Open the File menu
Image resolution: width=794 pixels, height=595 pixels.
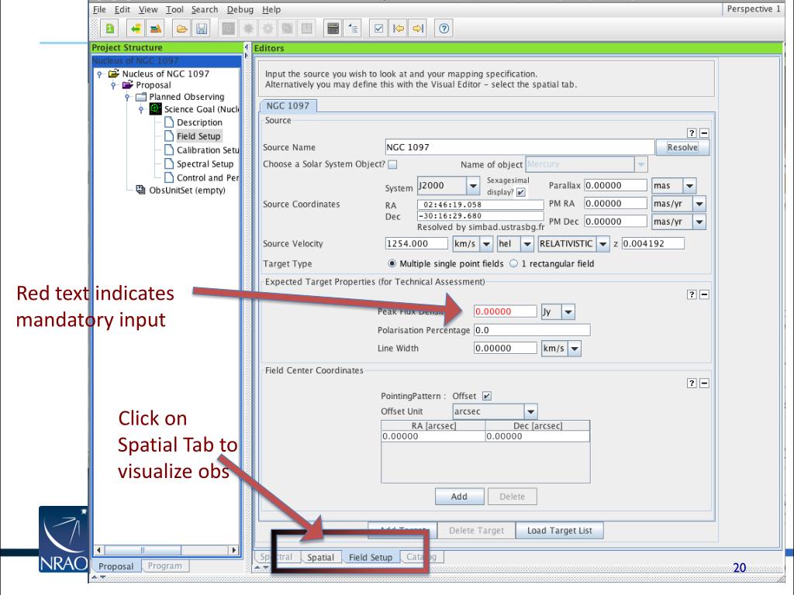(x=99, y=9)
